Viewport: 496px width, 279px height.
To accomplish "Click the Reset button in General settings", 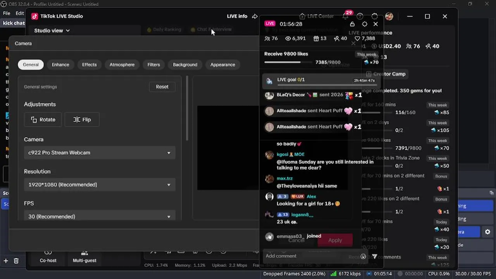I will click(162, 87).
